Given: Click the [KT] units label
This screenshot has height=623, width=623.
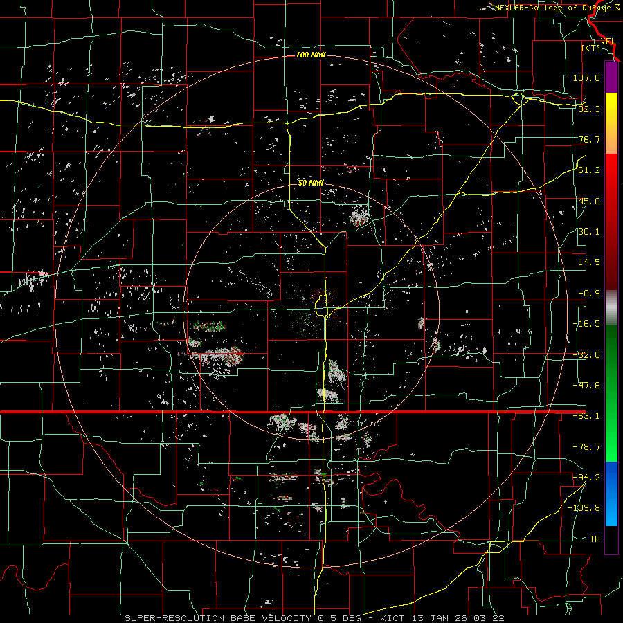Looking at the screenshot, I should coord(591,48).
